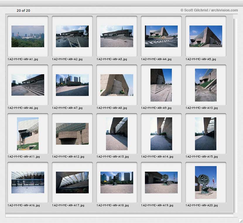The image size is (243, 223).
Task: Click the filename label 1A2-M-MC-AN-A20.jpg
Action: pyautogui.click(x=202, y=205)
